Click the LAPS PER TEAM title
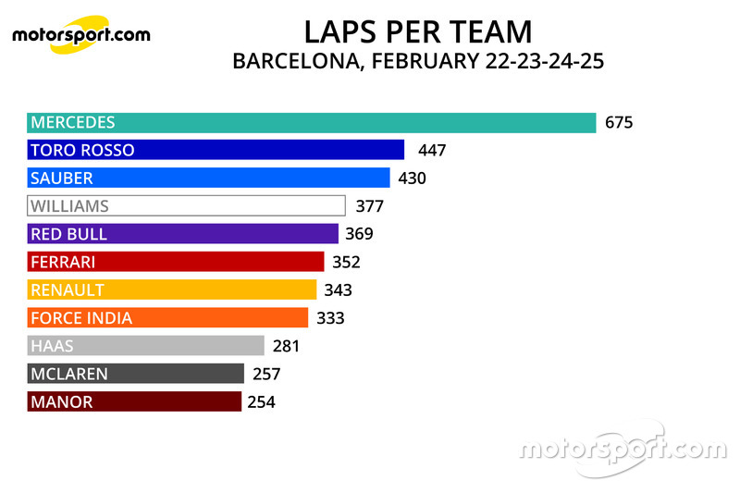The height and width of the screenshot is (493, 740). pyautogui.click(x=418, y=32)
